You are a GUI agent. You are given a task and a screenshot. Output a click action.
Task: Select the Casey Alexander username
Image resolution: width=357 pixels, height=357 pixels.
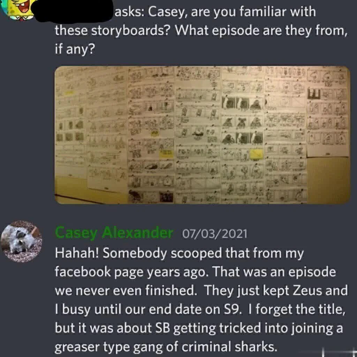coord(114,233)
